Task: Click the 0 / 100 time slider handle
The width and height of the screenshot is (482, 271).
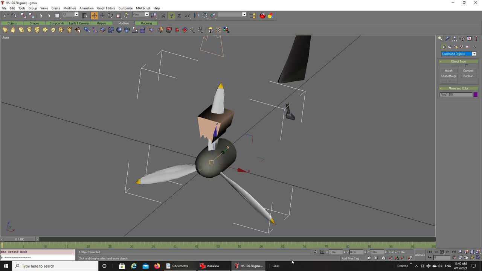Action: 20,239
